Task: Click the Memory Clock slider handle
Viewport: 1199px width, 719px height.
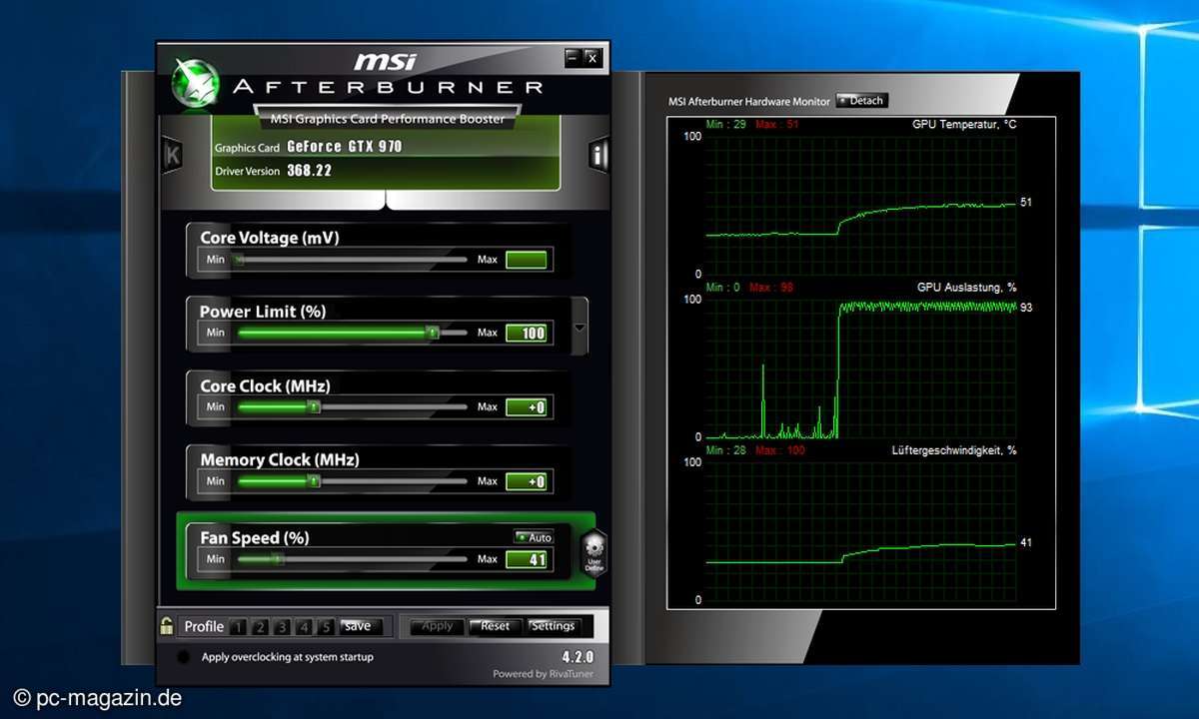Action: (x=314, y=481)
